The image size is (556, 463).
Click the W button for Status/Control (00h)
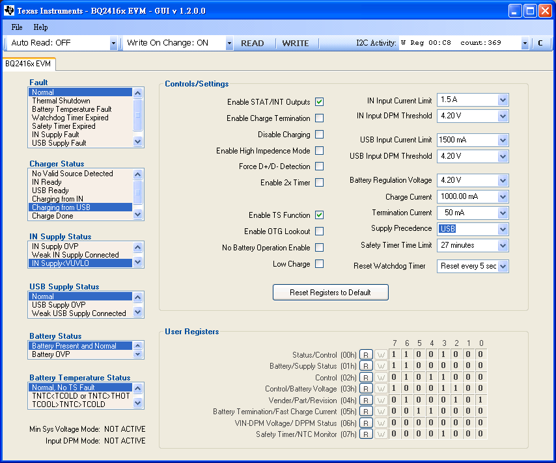point(381,354)
